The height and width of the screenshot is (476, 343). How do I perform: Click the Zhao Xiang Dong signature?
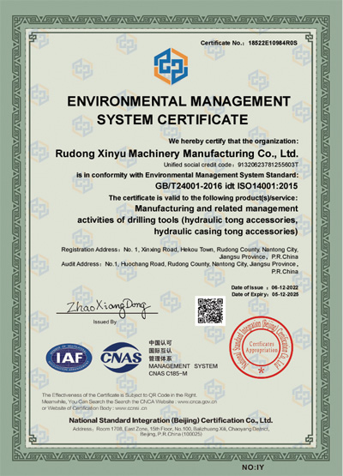pos(108,308)
